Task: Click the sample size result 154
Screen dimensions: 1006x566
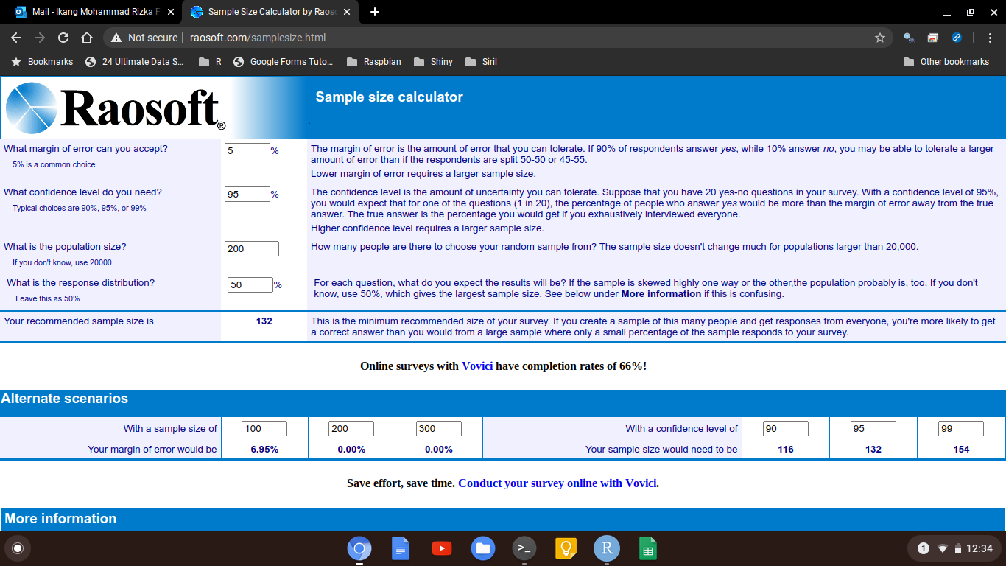Action: coord(961,450)
